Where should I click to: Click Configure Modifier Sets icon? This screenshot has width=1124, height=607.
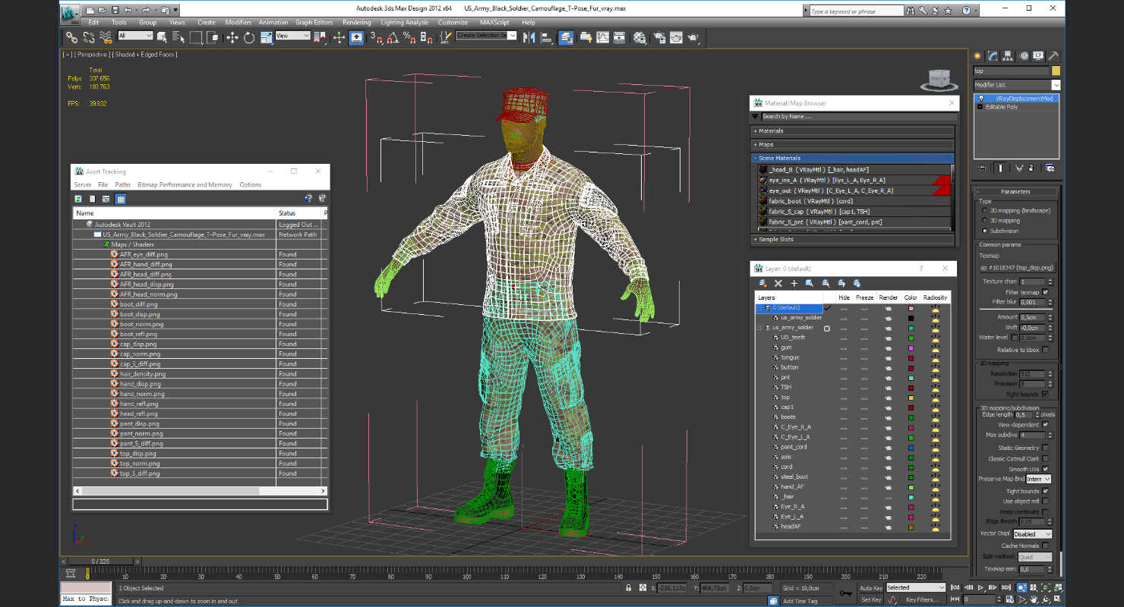(1050, 168)
